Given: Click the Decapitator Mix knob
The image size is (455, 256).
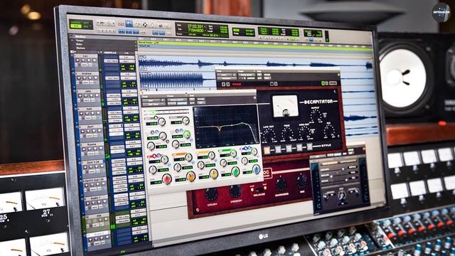Looking at the screenshot, I should click(x=329, y=131).
